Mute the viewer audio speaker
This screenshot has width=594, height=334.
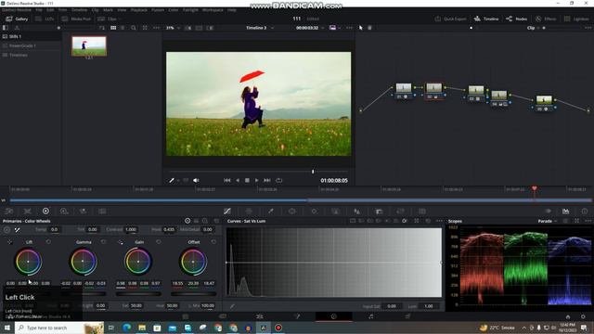point(196,181)
